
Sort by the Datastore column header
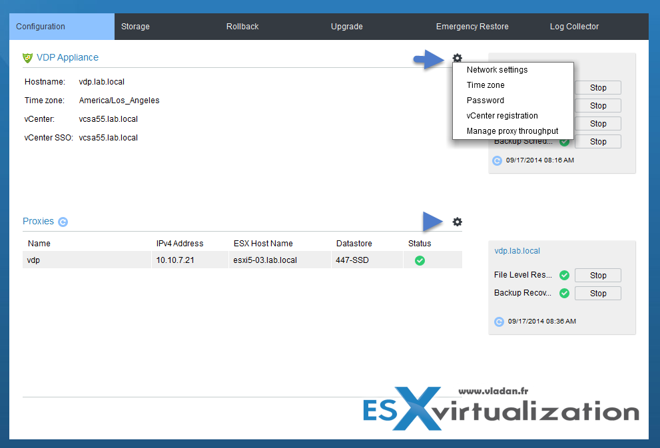coord(354,244)
